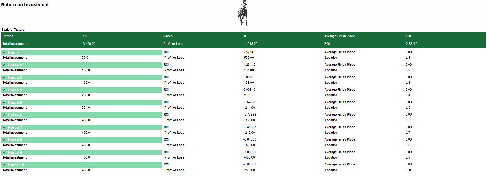Select Horse 9 Profit or Loss value -450.00
The width and height of the screenshot is (487, 184).
(249, 157)
